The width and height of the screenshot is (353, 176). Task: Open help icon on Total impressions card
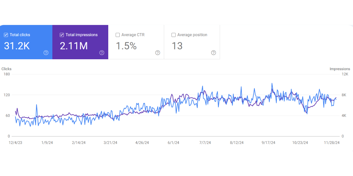[102, 53]
